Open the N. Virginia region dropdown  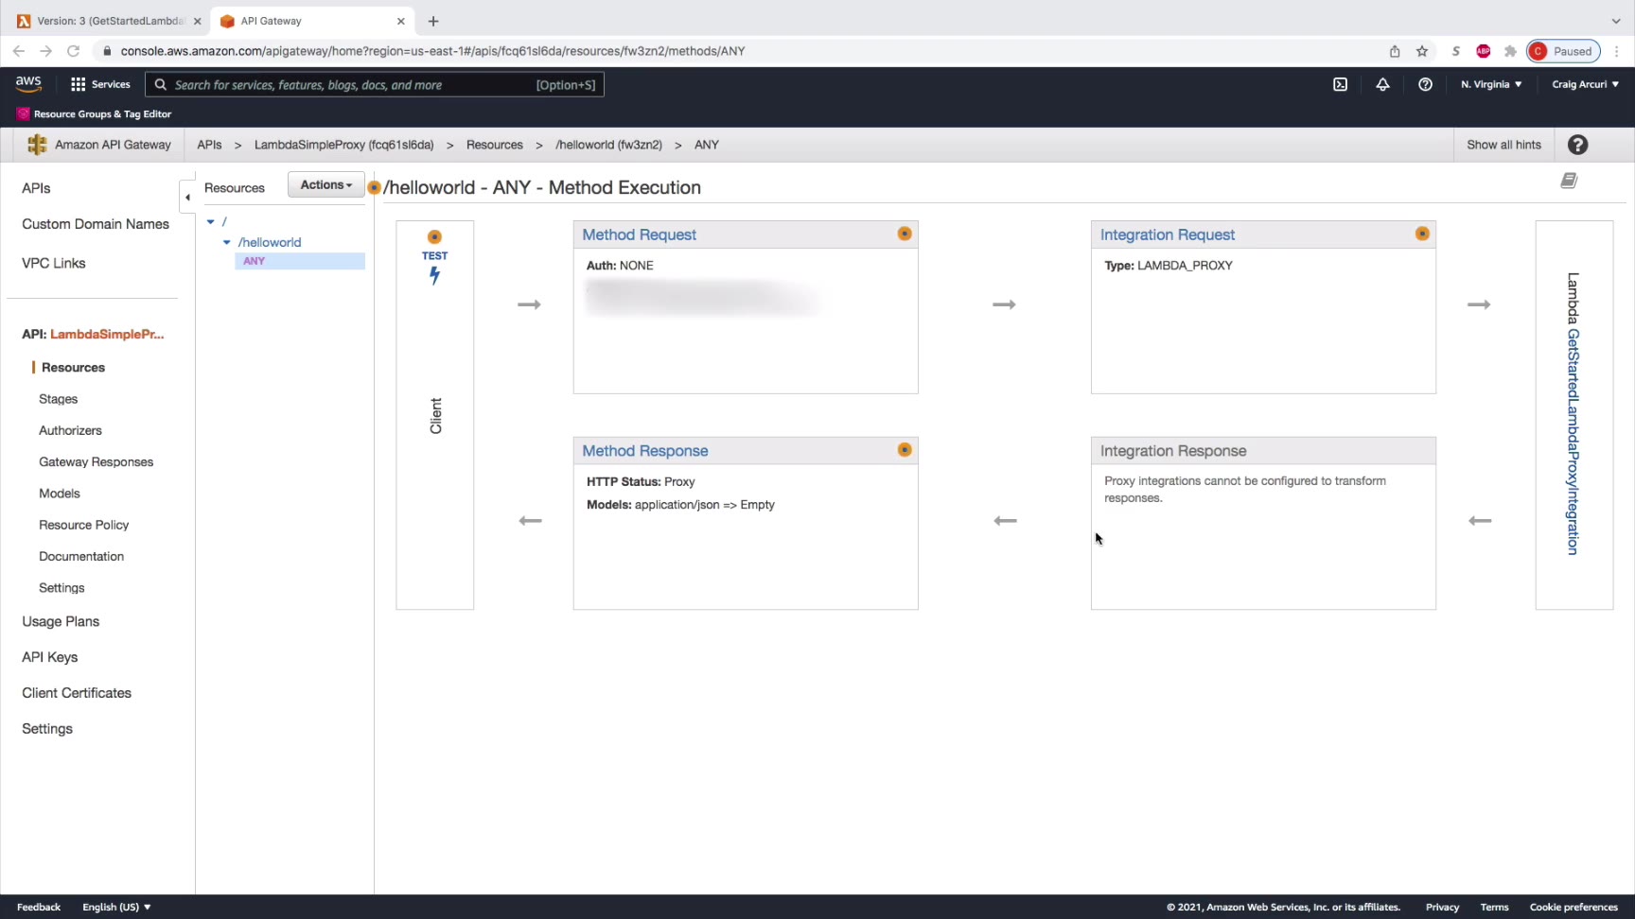click(1491, 84)
